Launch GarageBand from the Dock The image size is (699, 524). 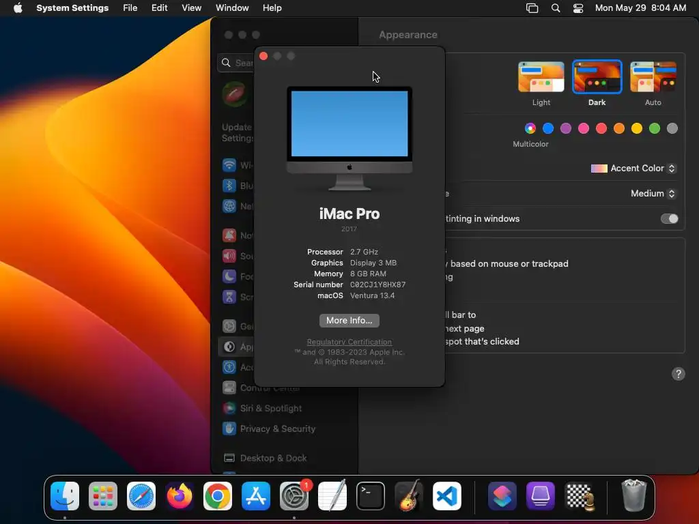pos(409,495)
